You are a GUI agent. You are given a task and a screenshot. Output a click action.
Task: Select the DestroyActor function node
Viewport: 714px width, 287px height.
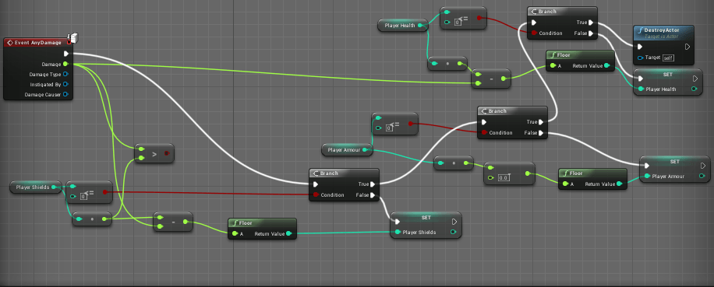664,45
